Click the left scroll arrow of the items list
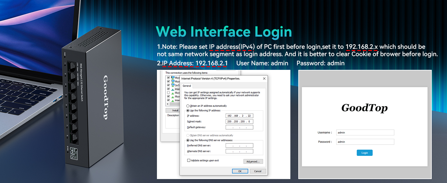The width and height of the screenshot is (447, 183). 167,104
